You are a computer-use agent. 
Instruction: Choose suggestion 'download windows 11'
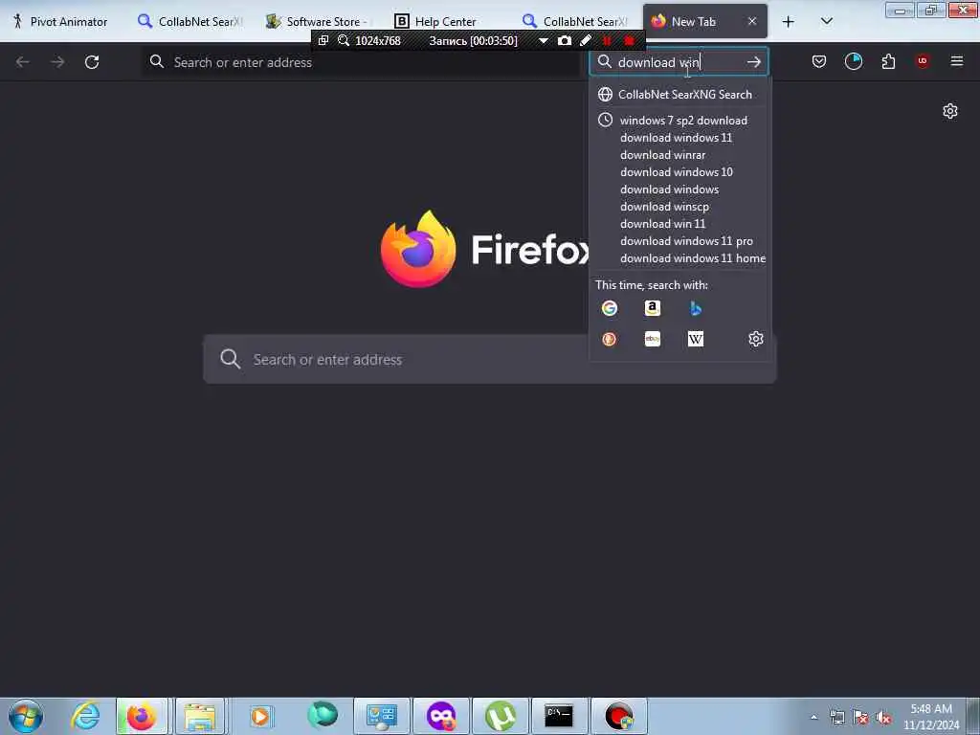676,138
